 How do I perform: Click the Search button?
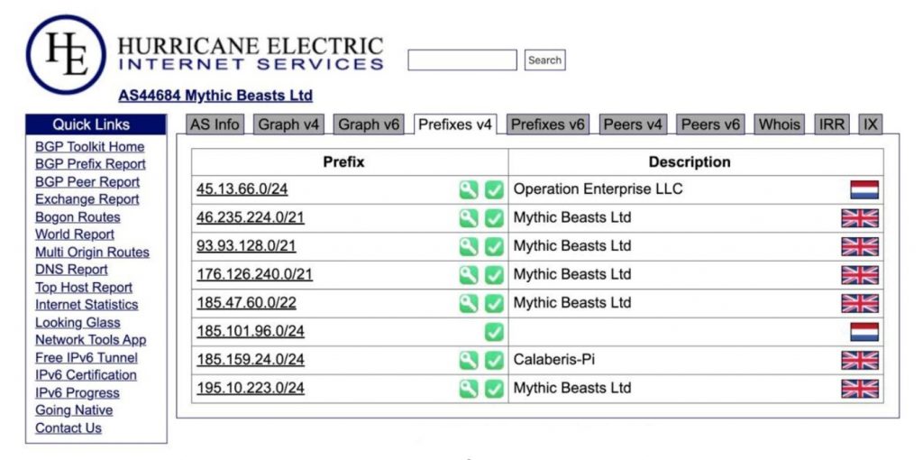[x=544, y=60]
